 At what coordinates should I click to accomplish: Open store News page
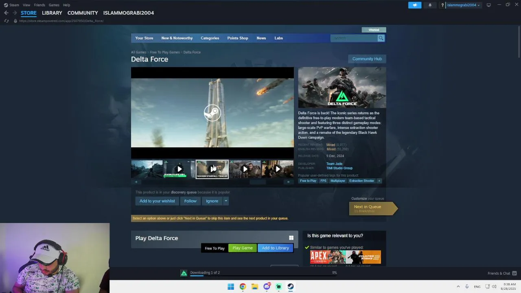(261, 38)
